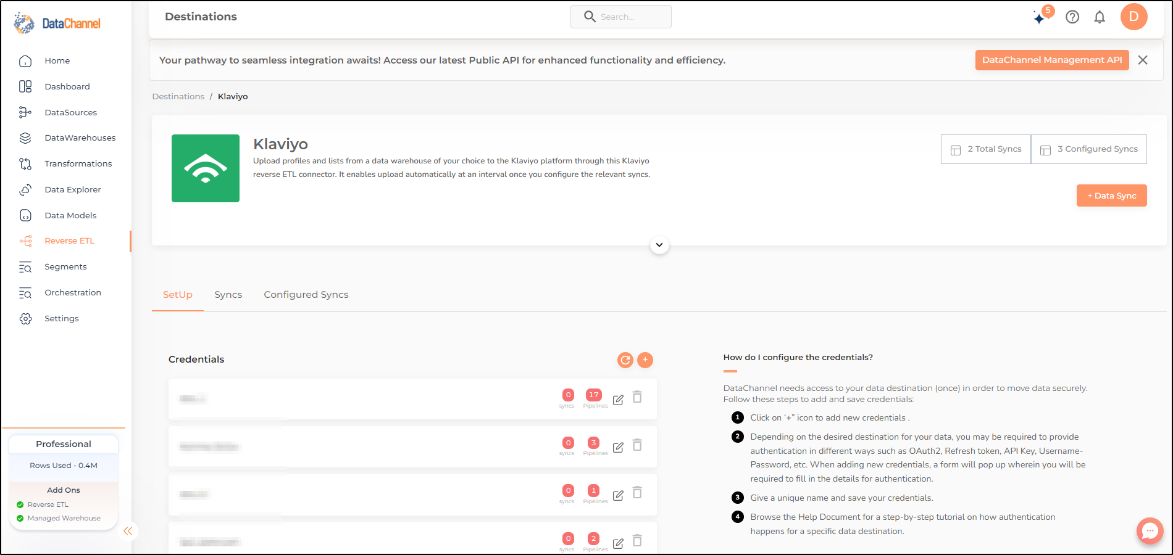Click the Dashboard sidebar icon
Screen dimensions: 1173x555
(x=25, y=87)
